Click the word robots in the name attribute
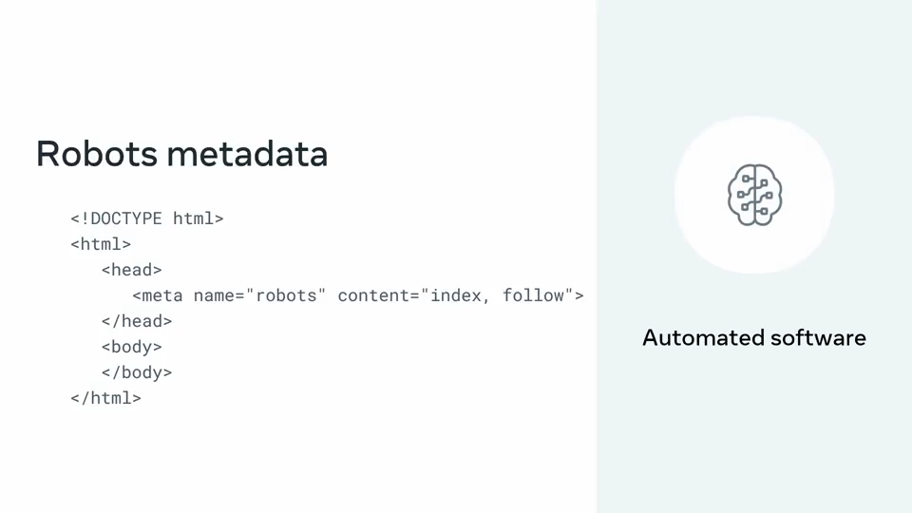The height and width of the screenshot is (513, 912). pyautogui.click(x=286, y=295)
